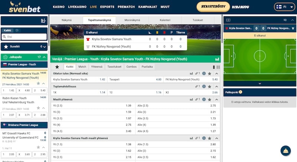Favorite the Rubin Kazan Youth match
This screenshot has height=162, width=297.
tap(38, 108)
